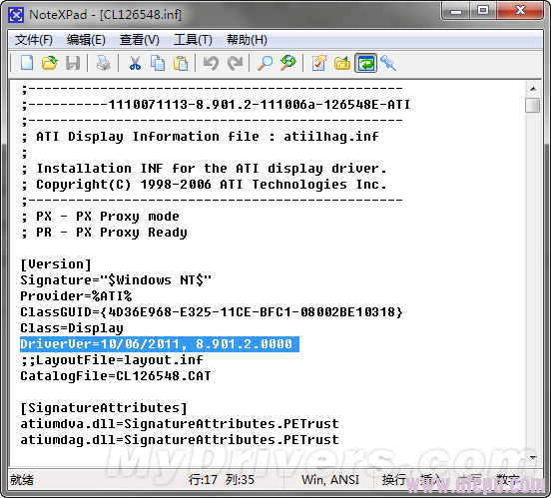Save the file with floppy disk icon
This screenshot has width=551, height=498.
click(x=73, y=63)
